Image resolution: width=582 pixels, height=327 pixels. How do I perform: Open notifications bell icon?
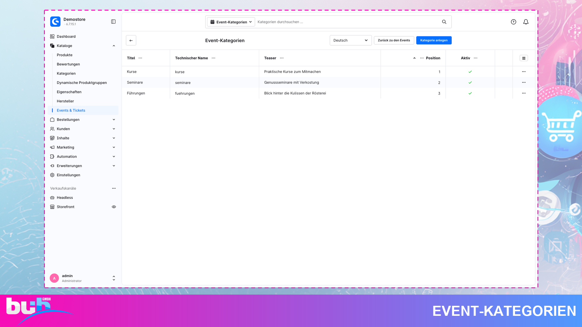526,22
